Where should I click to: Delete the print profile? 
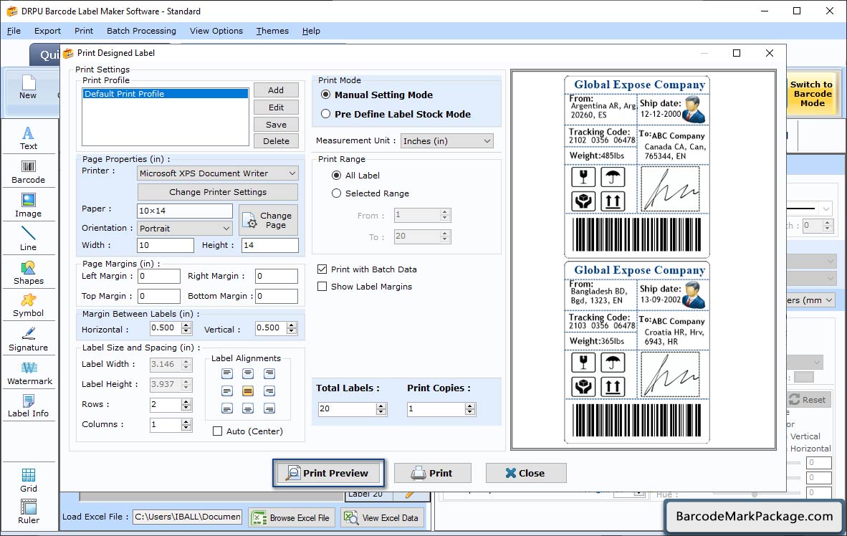click(x=276, y=141)
